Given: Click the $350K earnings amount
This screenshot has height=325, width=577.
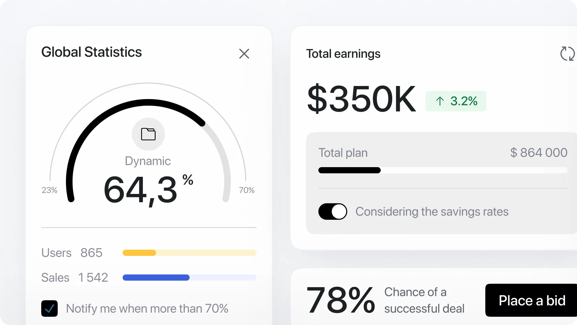Looking at the screenshot, I should (x=361, y=99).
